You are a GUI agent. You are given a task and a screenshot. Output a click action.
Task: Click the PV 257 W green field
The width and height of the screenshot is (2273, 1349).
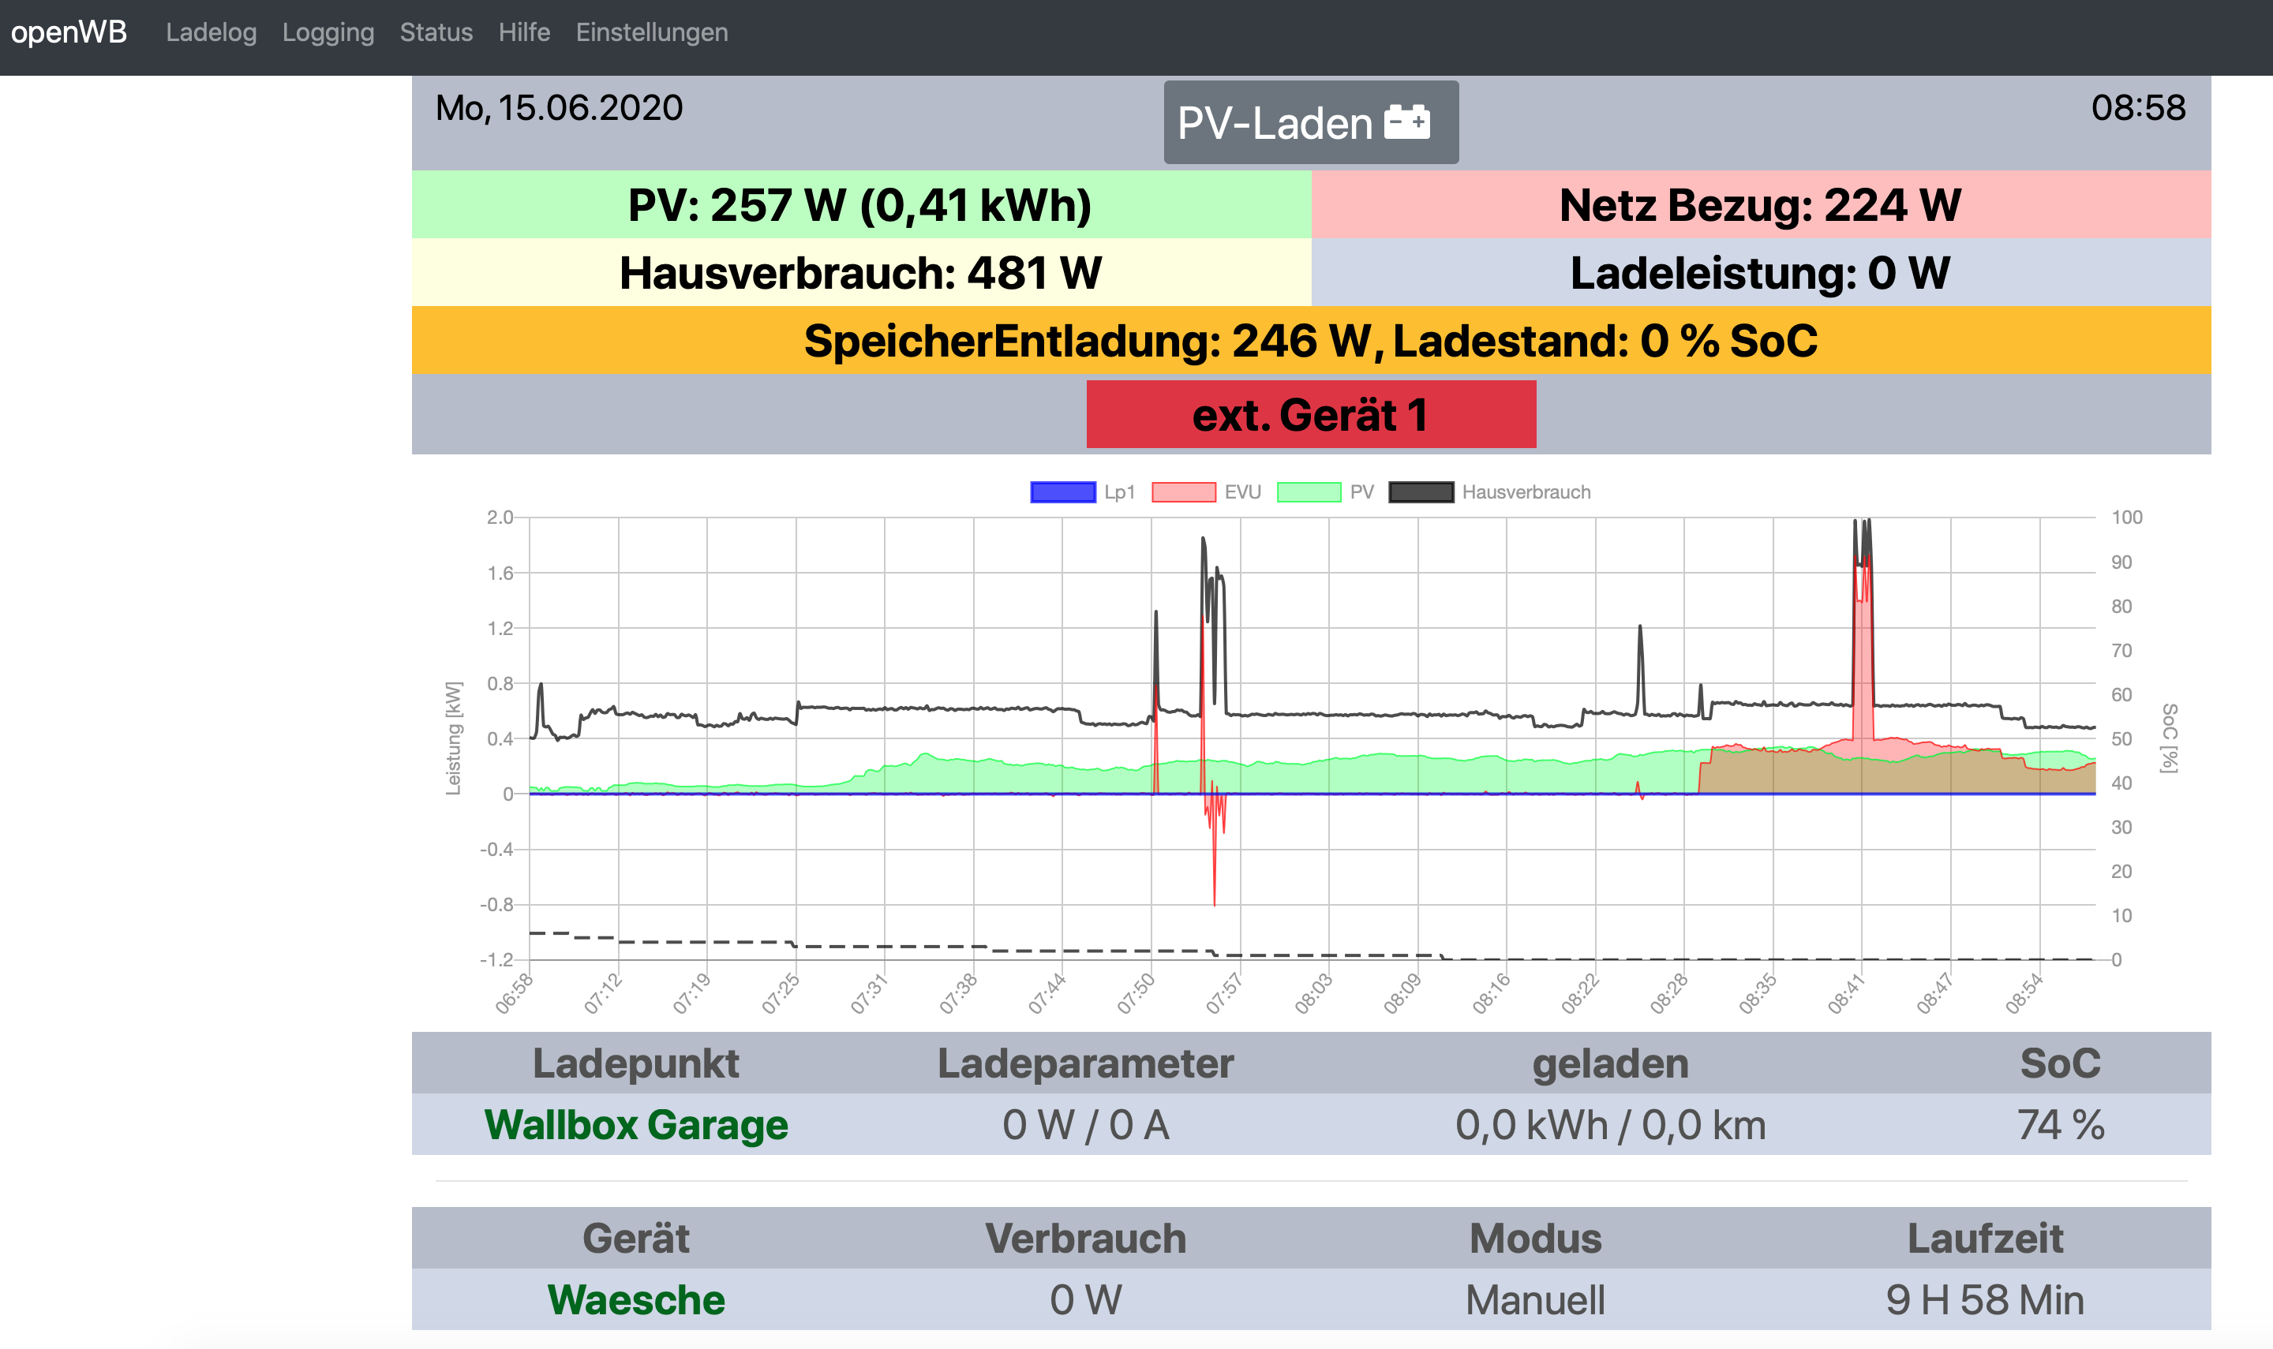860,204
